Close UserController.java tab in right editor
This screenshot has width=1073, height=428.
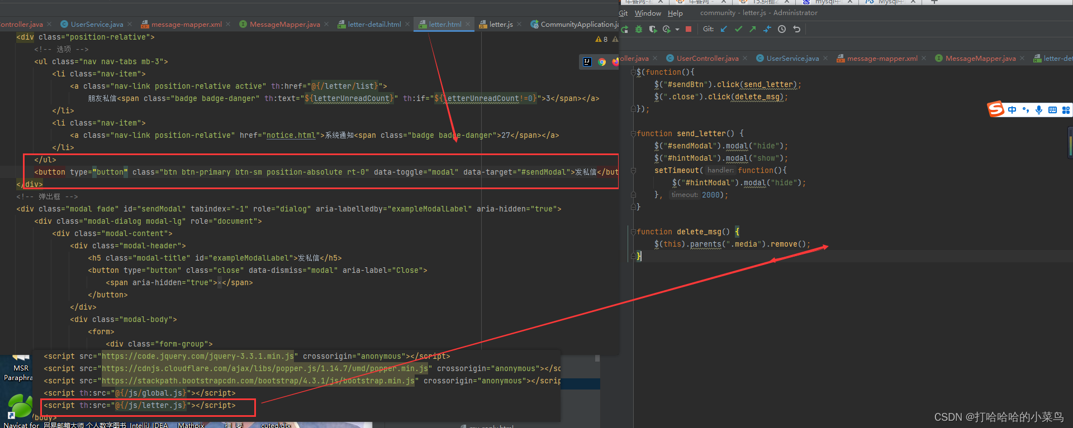click(745, 58)
